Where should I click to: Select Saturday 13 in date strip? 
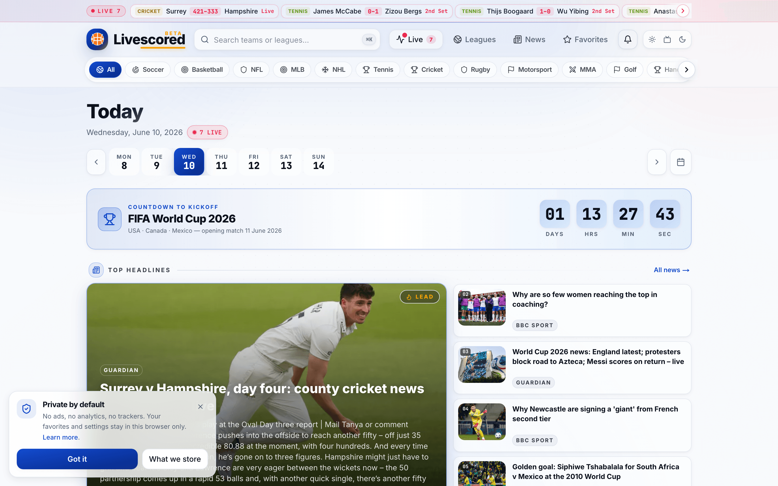click(286, 162)
